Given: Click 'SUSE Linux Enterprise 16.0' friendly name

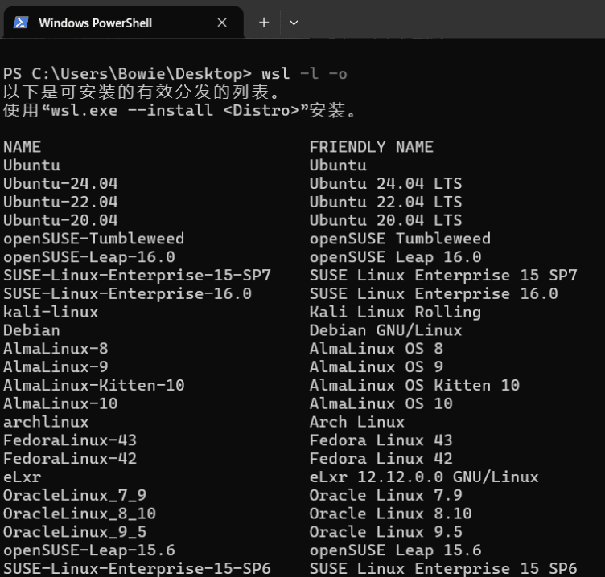Looking at the screenshot, I should click(434, 293).
